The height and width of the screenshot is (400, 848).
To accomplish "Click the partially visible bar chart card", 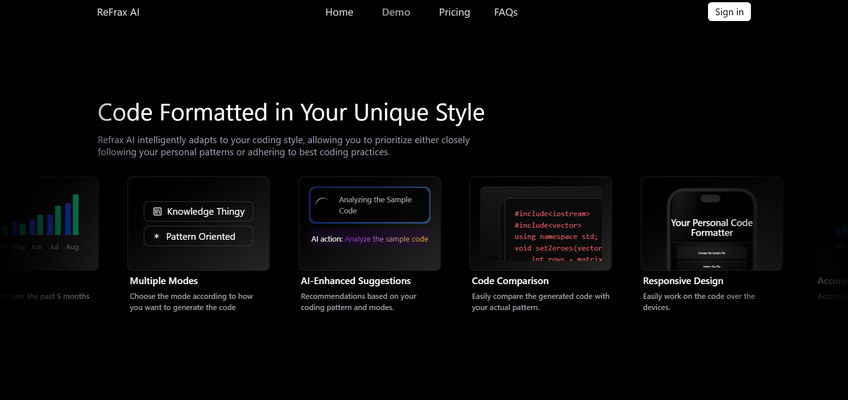I will tap(49, 224).
